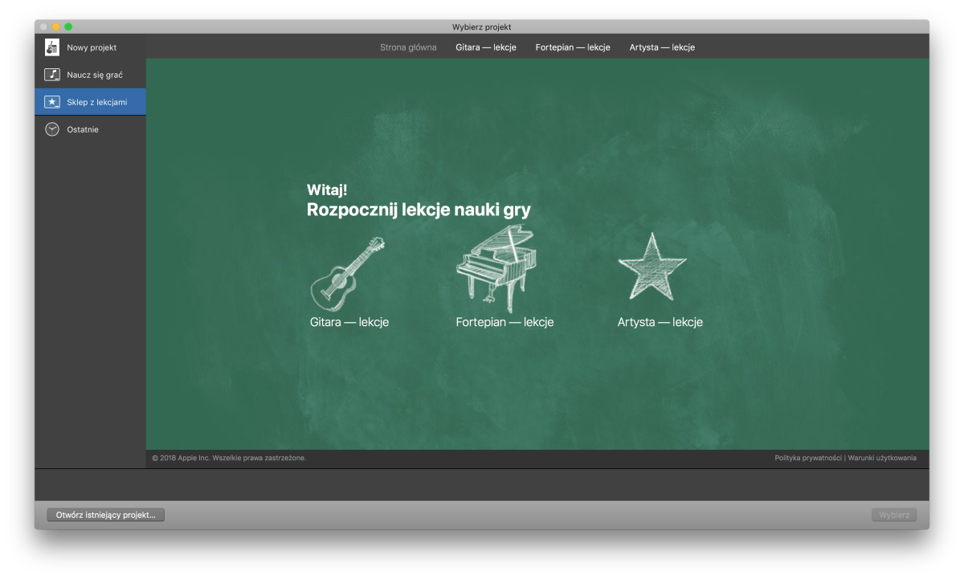964x579 pixels.
Task: Click the chalk grand piano drawing
Action: [496, 268]
